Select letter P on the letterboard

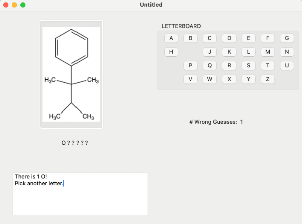pyautogui.click(x=190, y=65)
